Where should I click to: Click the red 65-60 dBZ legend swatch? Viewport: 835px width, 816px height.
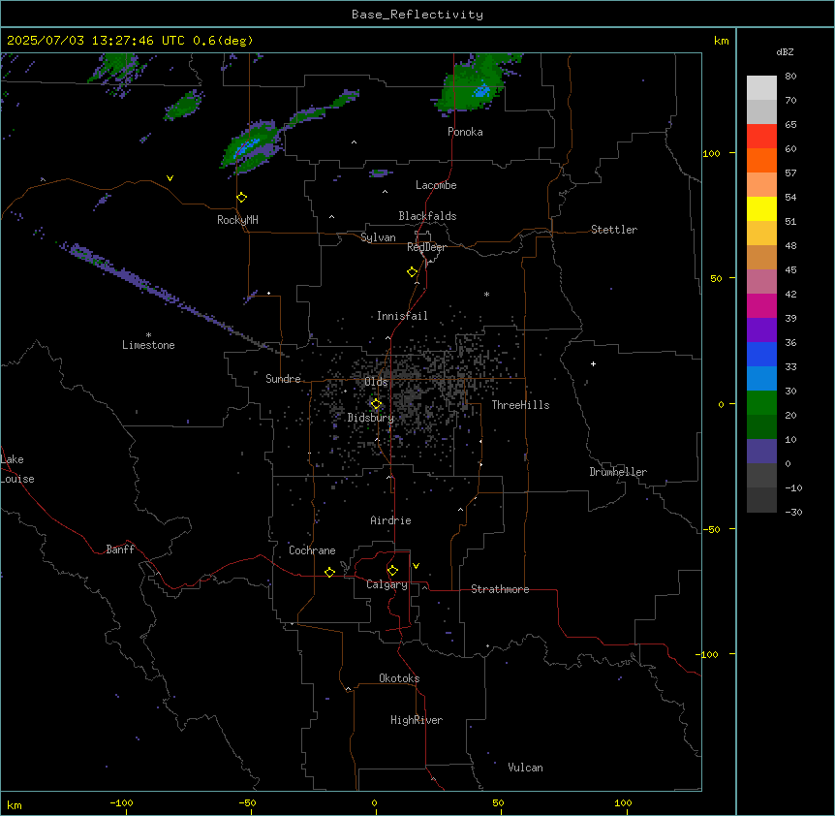(x=761, y=136)
